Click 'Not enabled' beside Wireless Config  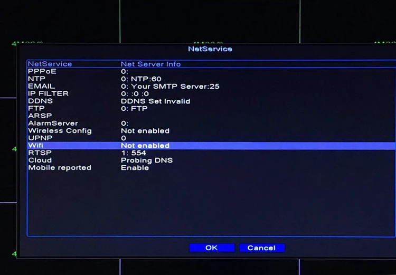point(145,131)
